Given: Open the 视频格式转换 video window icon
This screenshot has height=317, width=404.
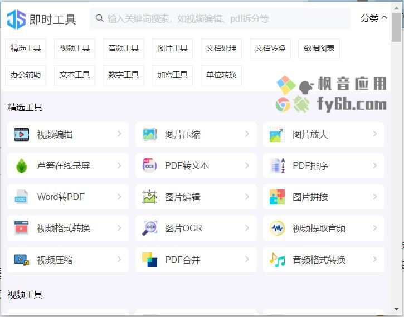Looking at the screenshot, I should [x=21, y=228].
